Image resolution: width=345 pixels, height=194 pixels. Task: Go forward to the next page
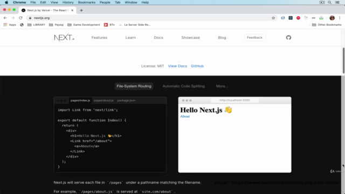click(x=13, y=18)
